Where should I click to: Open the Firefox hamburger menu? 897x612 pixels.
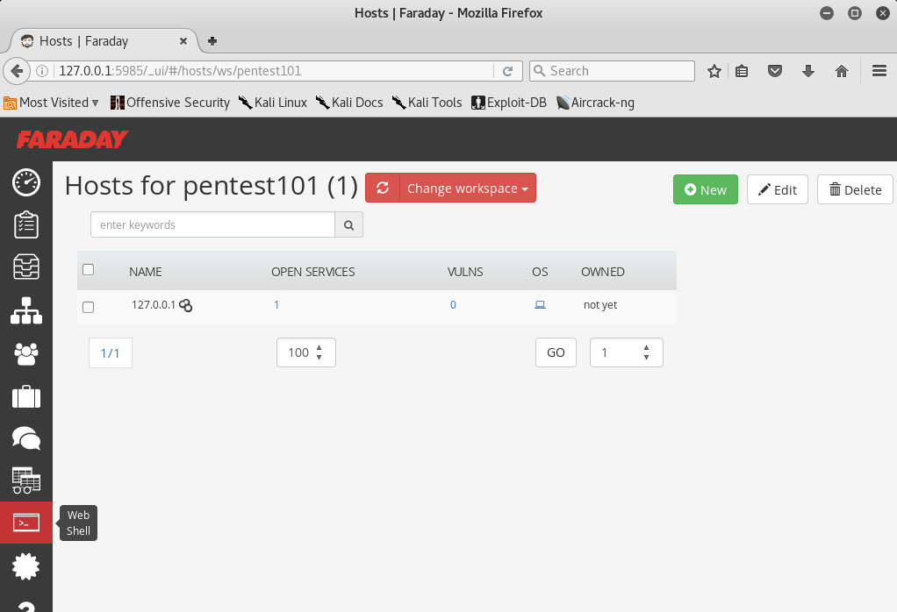(879, 71)
